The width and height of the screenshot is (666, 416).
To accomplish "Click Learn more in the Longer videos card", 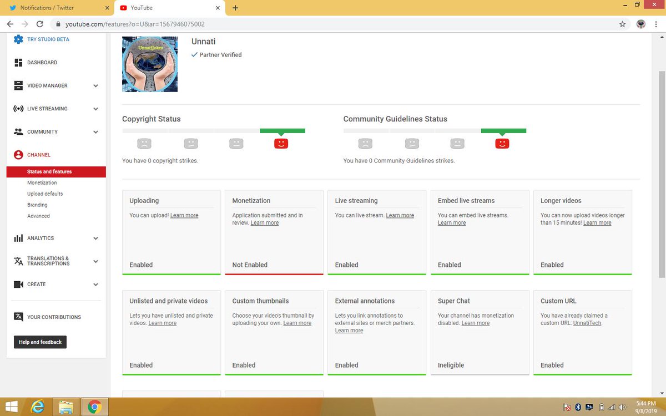I will 597,222.
